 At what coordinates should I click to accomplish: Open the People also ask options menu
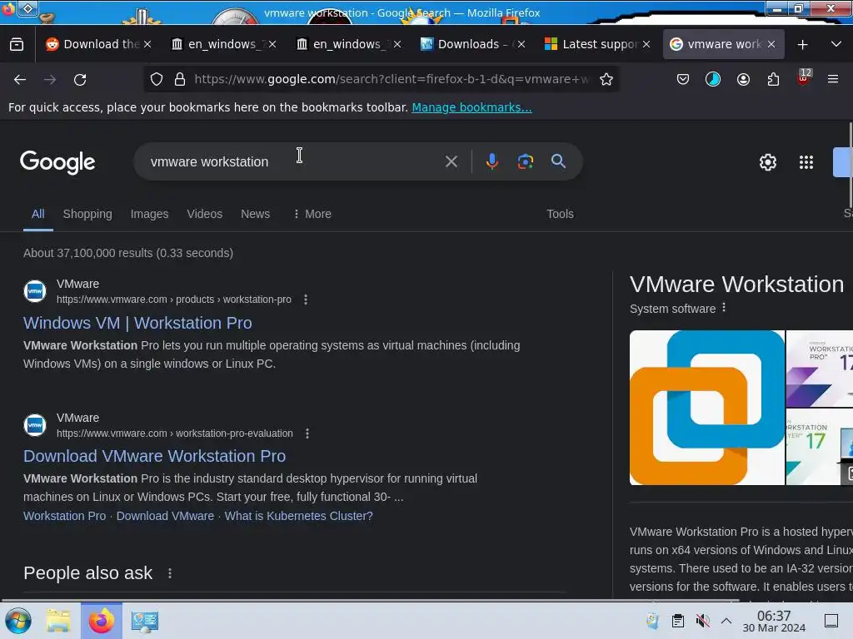(x=170, y=573)
